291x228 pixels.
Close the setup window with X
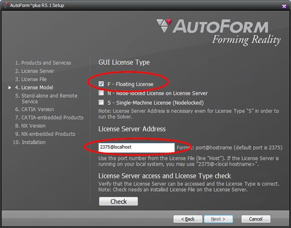coord(284,6)
